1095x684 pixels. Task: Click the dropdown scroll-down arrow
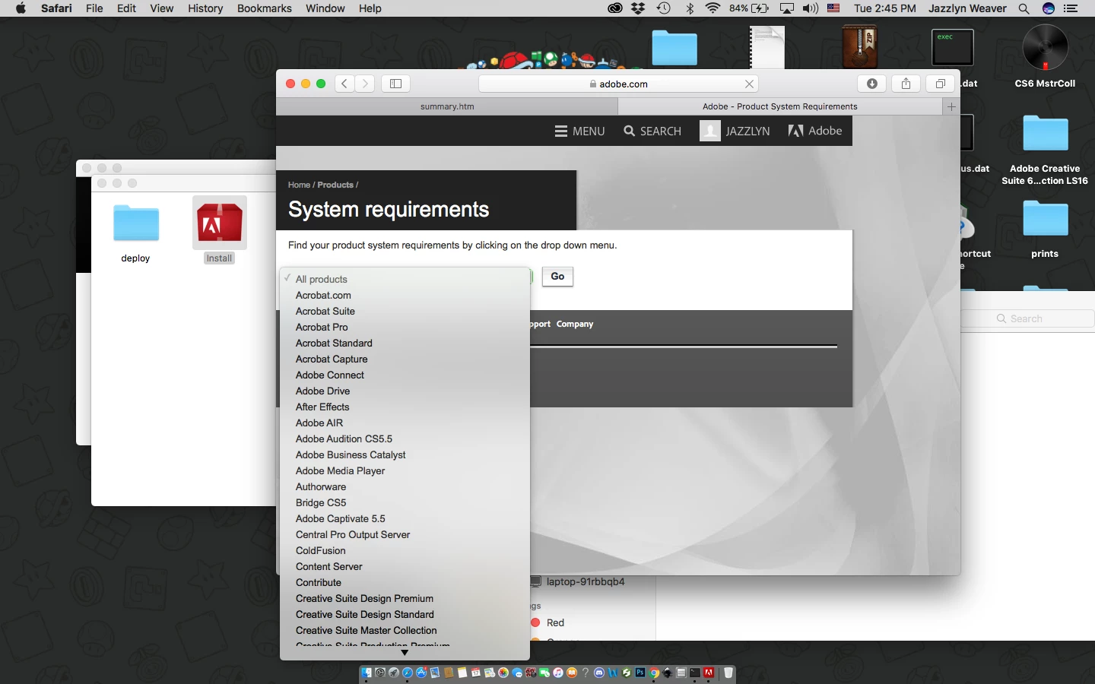(x=405, y=653)
